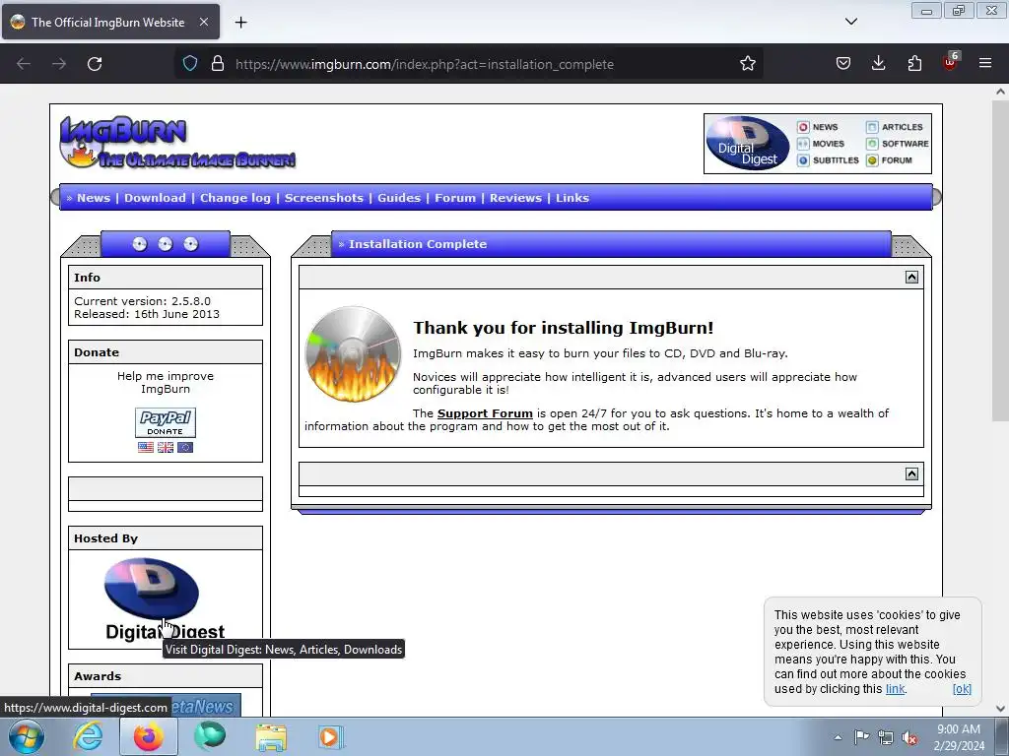Viewport: 1009px width, 756px height.
Task: Open the Screenshots page
Action: [x=323, y=198]
